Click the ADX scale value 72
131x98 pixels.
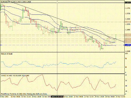tap(126, 81)
